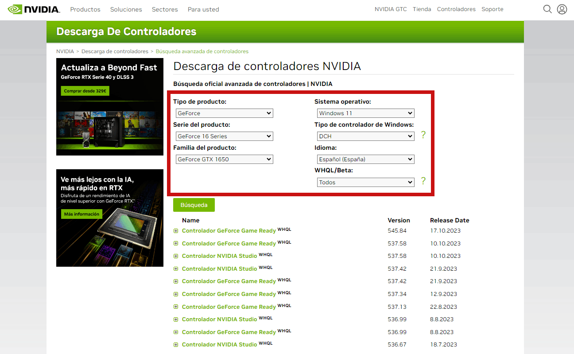Open Idioma dropdown
Image resolution: width=574 pixels, height=354 pixels.
coord(365,159)
